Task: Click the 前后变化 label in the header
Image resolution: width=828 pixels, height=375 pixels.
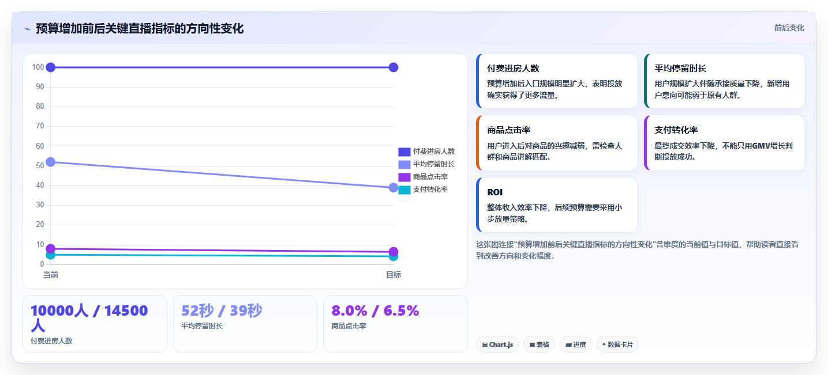Action: [789, 28]
